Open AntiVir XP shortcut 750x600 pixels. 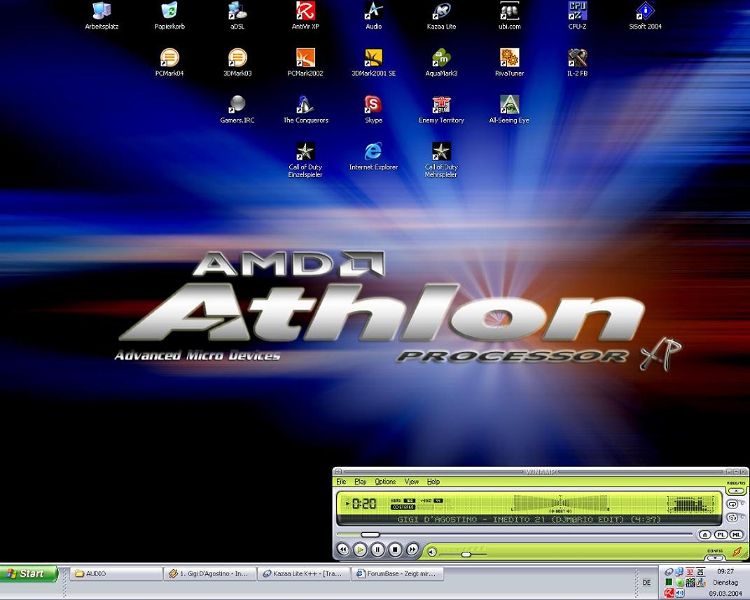pyautogui.click(x=305, y=16)
